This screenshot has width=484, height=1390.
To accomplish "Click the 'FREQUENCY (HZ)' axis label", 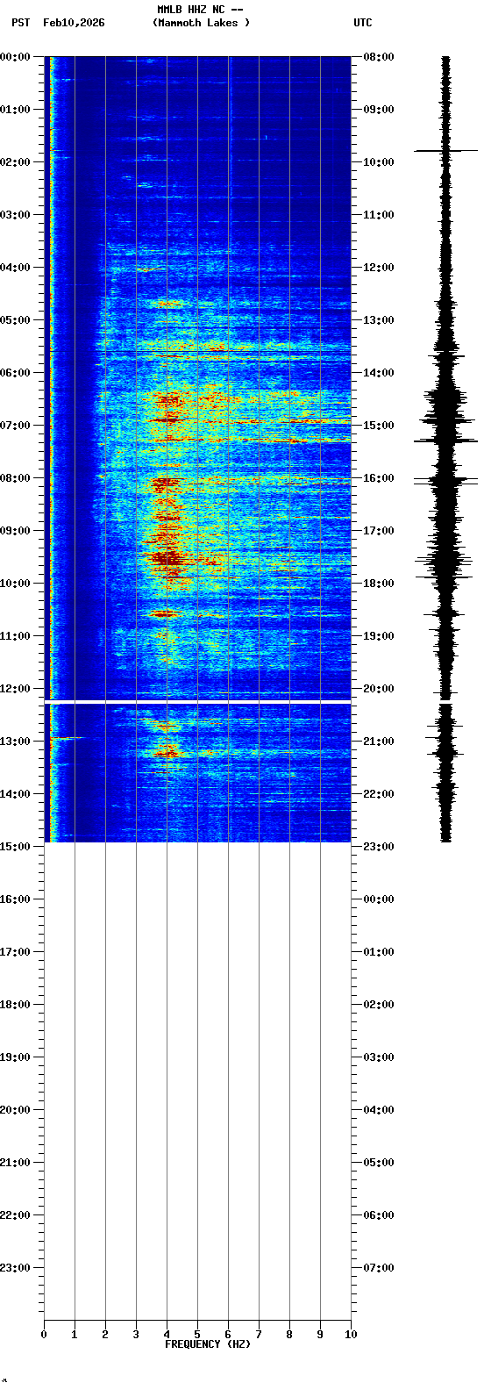I will (x=208, y=1344).
